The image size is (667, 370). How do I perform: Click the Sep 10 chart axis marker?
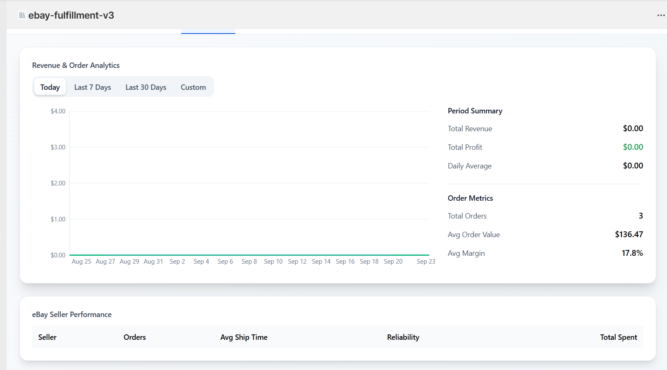coord(273,262)
